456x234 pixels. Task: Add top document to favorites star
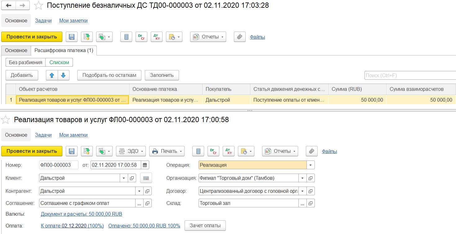pos(38,6)
